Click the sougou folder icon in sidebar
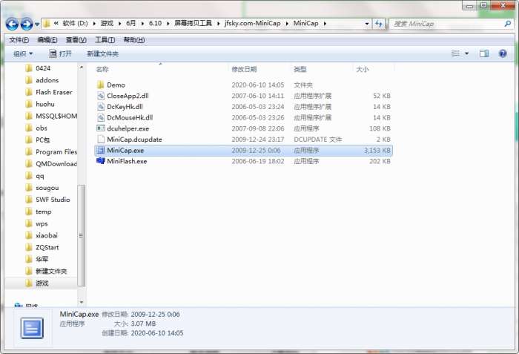This screenshot has height=354, width=519. pos(29,188)
